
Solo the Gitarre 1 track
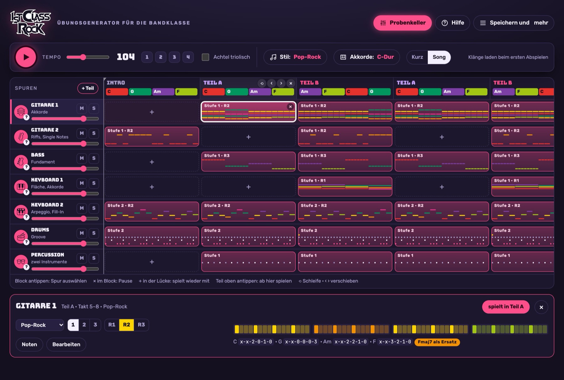coord(94,108)
